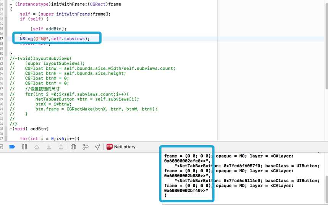Click the Step Over debug icon
328x205 pixels.
[37, 147]
